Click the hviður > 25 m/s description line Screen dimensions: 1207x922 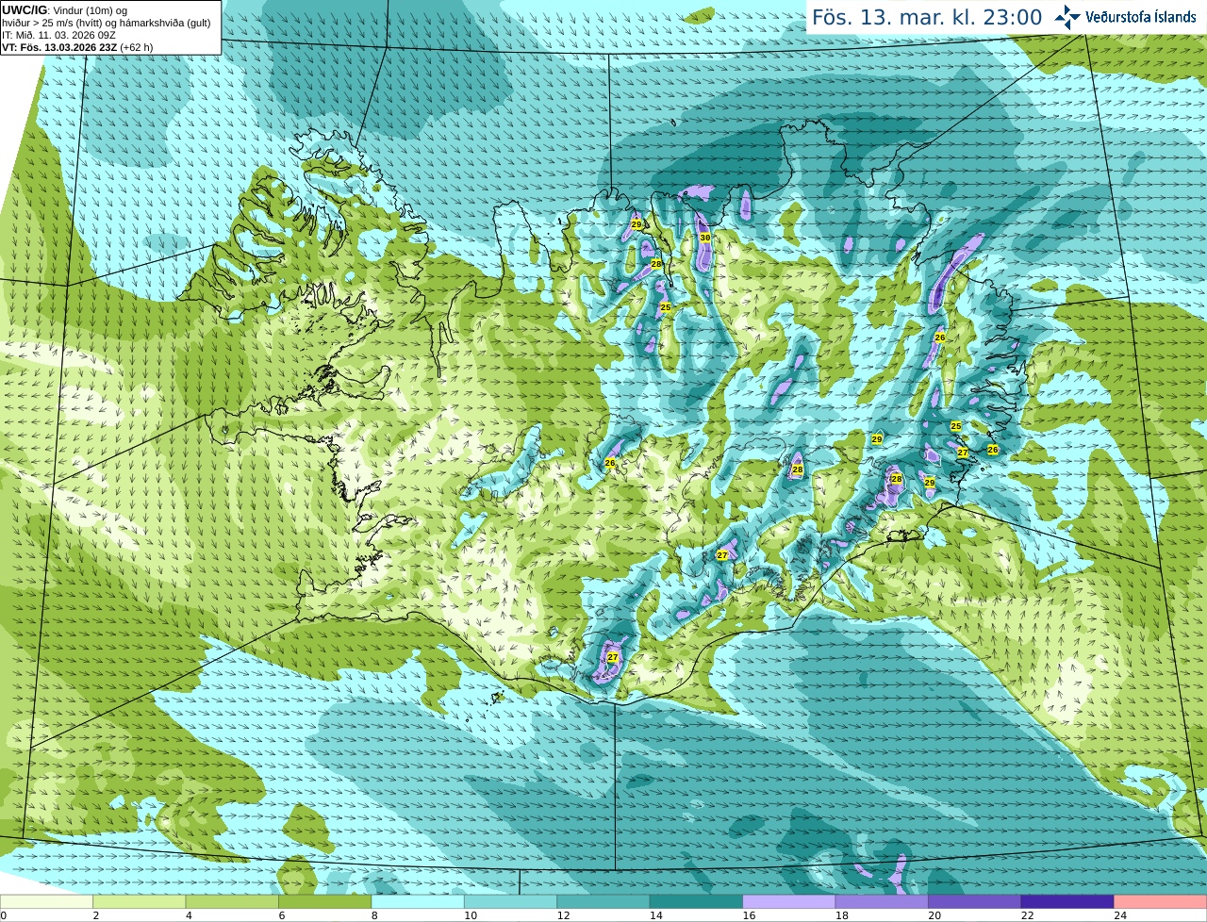click(x=107, y=23)
